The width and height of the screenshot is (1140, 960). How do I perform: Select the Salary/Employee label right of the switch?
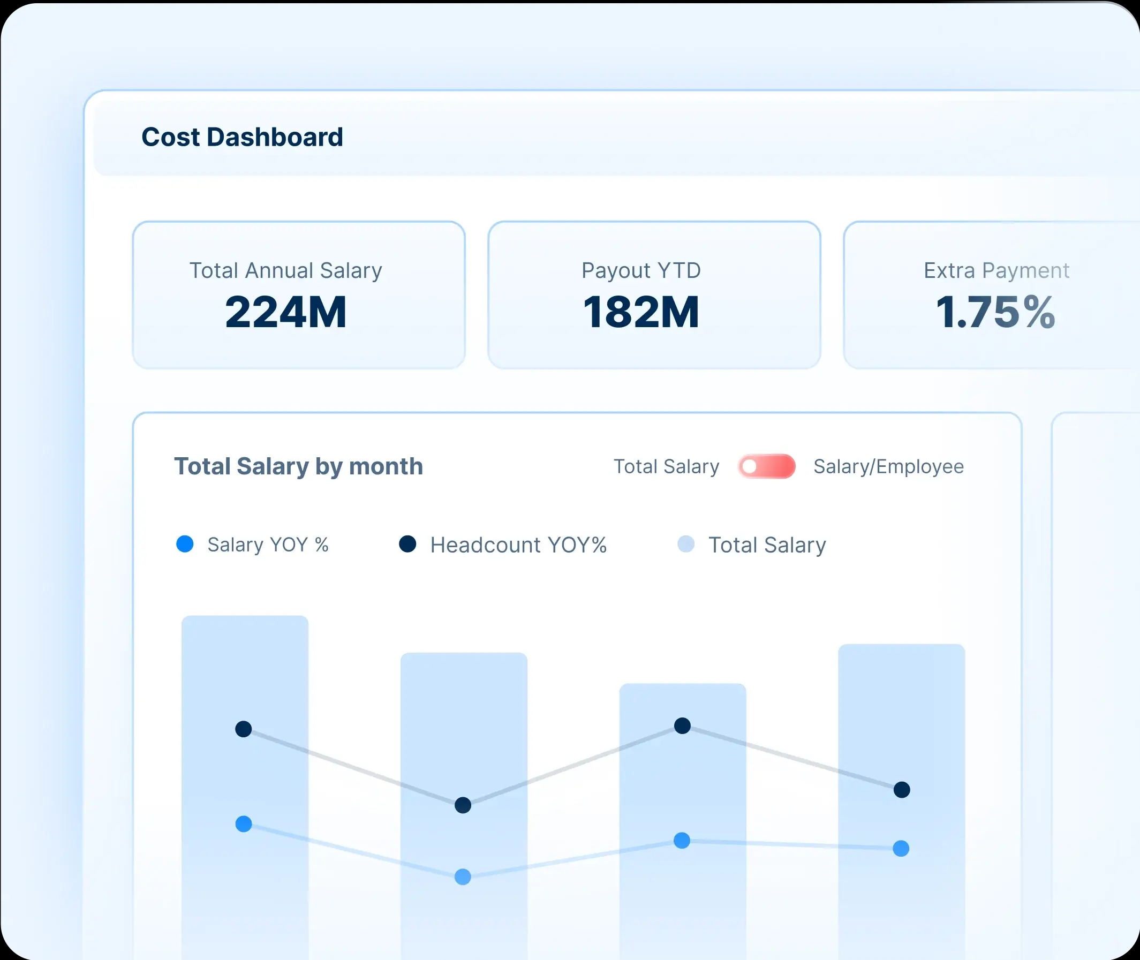coord(889,467)
